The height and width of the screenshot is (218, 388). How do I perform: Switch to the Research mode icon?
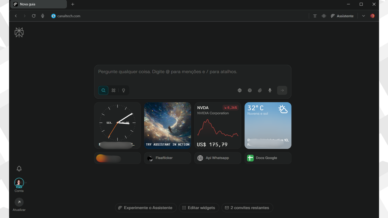pyautogui.click(x=113, y=90)
